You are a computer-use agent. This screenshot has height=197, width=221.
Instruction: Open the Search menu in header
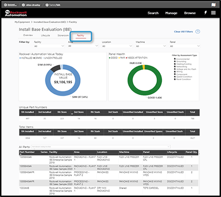coord(153,13)
